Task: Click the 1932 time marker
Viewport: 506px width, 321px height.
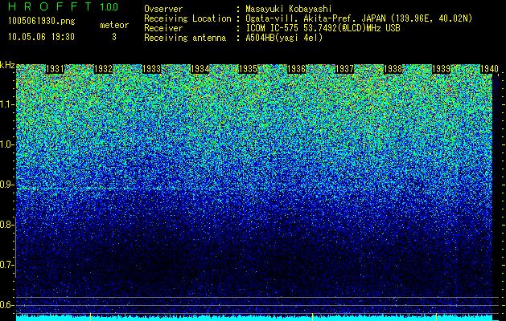Action: [103, 69]
